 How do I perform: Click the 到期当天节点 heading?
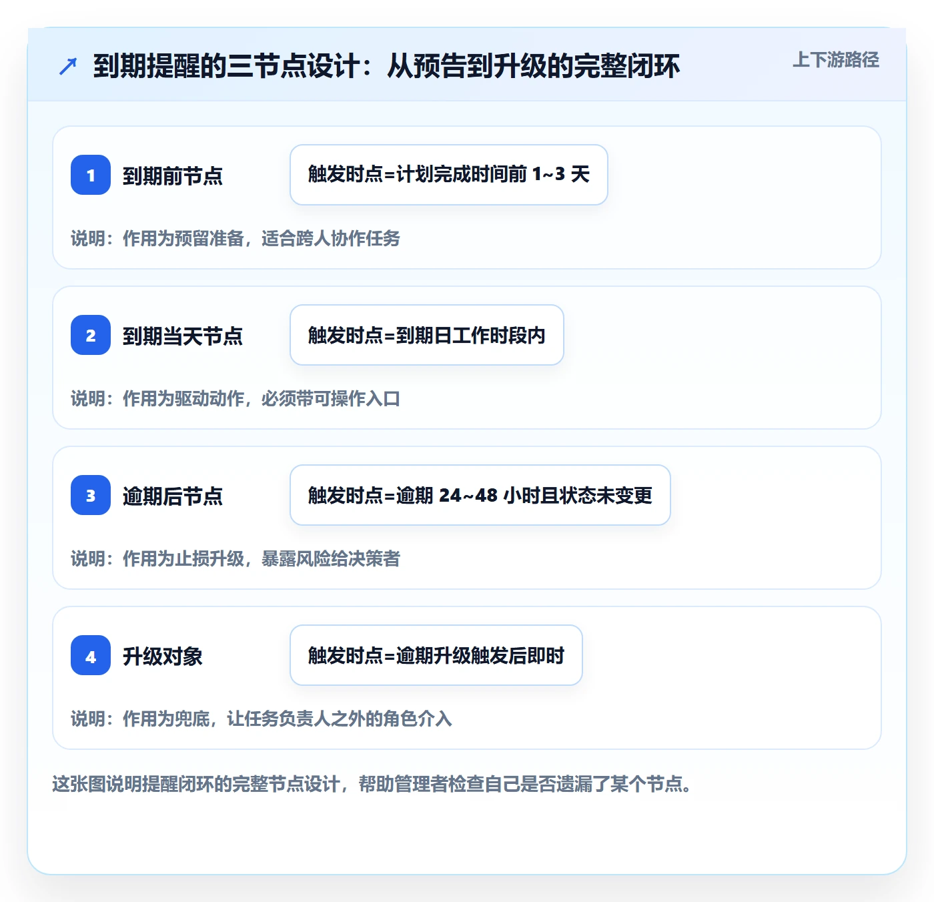182,336
